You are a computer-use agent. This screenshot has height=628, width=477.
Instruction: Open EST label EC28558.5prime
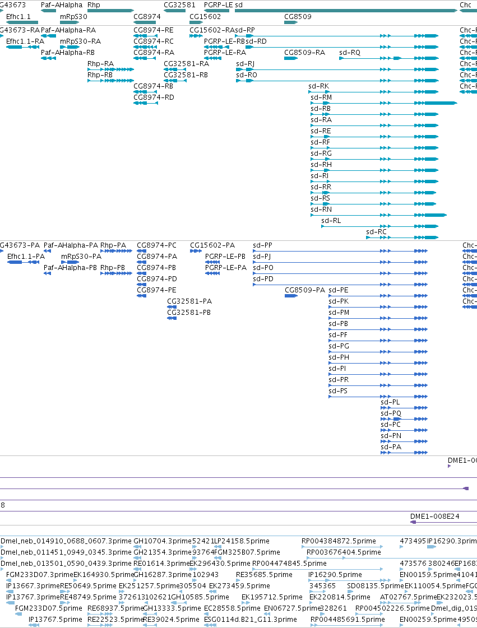tap(232, 608)
